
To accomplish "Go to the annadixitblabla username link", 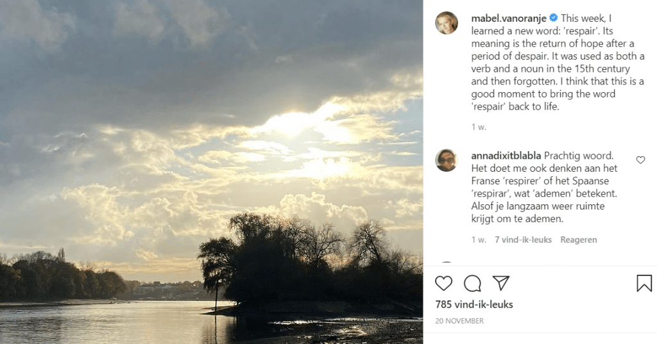I will [x=506, y=156].
